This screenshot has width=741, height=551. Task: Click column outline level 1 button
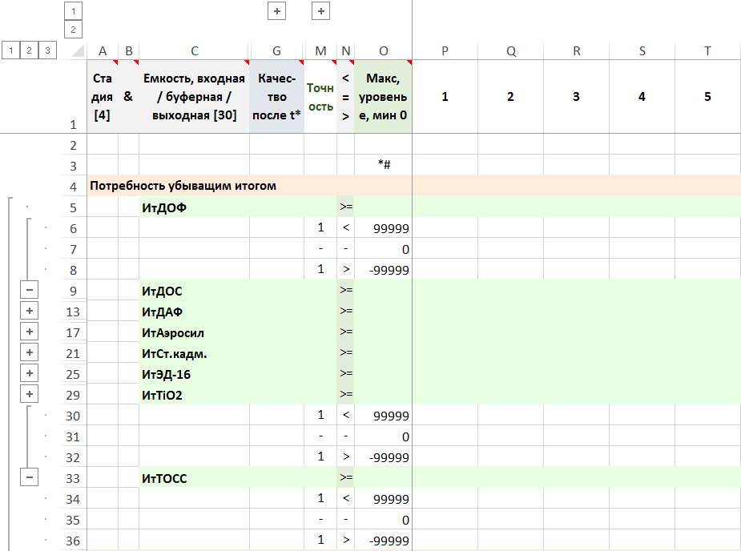74,11
